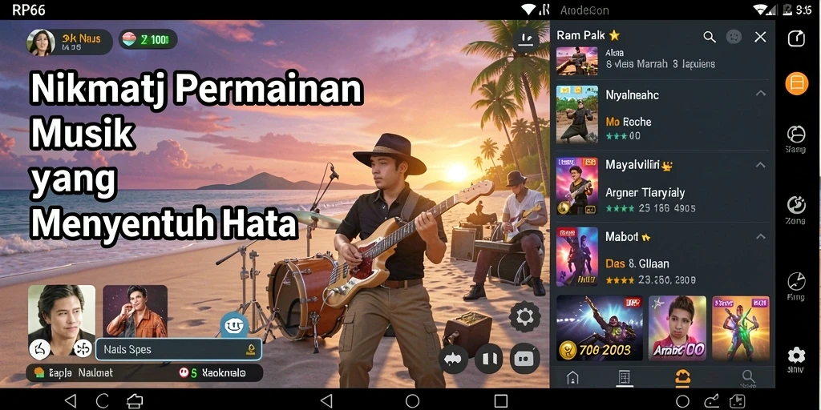The width and height of the screenshot is (821, 410).
Task: Switch to the list tab in bottom bar
Action: (x=624, y=377)
